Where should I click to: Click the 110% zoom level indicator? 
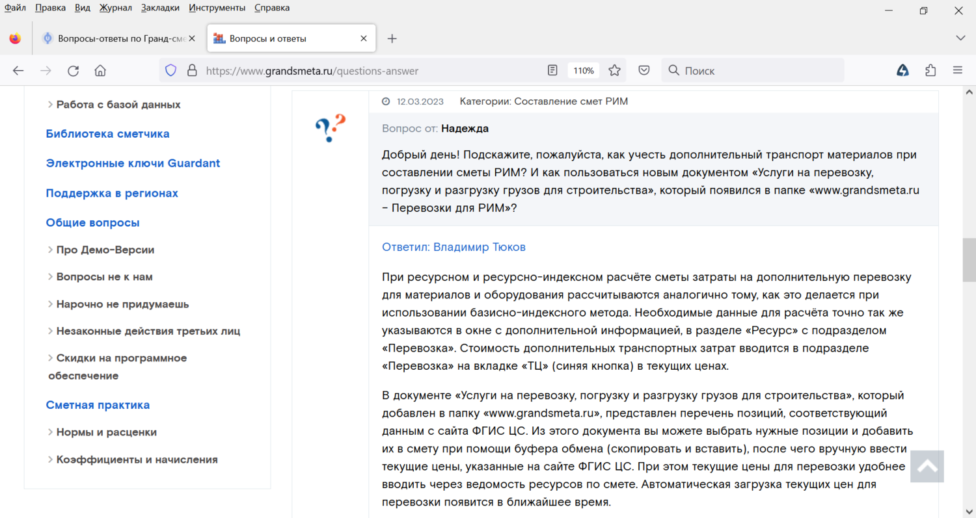click(x=584, y=71)
